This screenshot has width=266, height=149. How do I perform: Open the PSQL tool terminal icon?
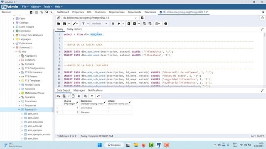point(52,12)
